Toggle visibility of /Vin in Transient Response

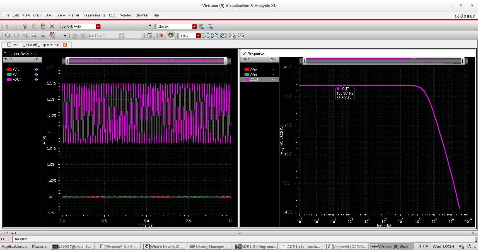pyautogui.click(x=36, y=74)
